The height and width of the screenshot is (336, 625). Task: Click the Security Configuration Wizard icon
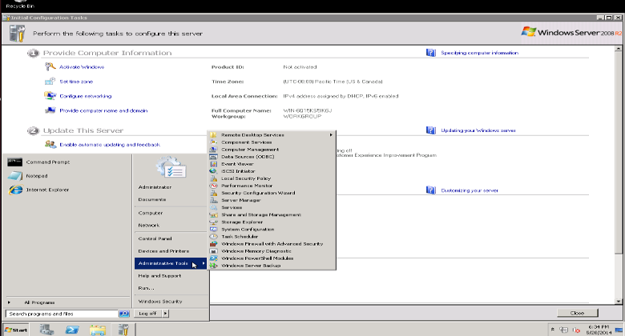pos(214,193)
